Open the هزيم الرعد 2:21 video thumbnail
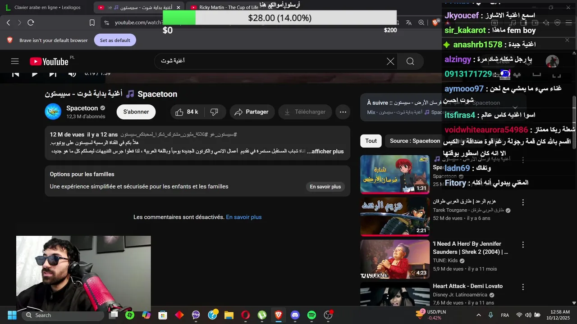 pyautogui.click(x=395, y=216)
